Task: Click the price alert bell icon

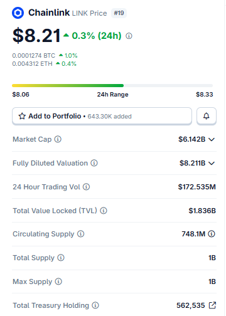Action: (x=207, y=116)
